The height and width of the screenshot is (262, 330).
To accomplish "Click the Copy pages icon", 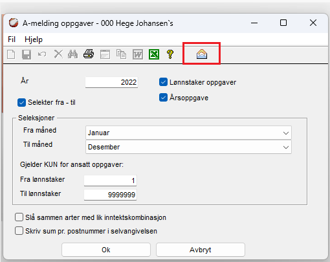I will [121, 54].
